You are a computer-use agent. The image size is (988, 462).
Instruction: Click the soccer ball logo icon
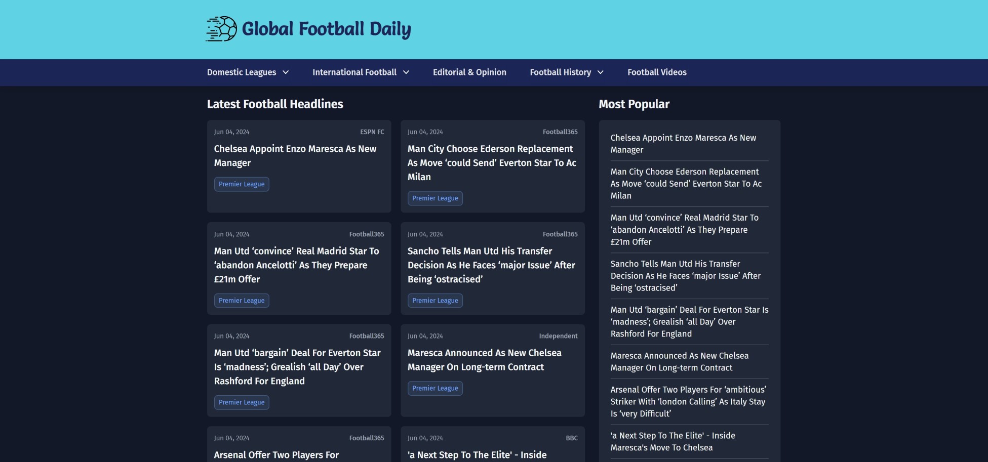point(221,29)
